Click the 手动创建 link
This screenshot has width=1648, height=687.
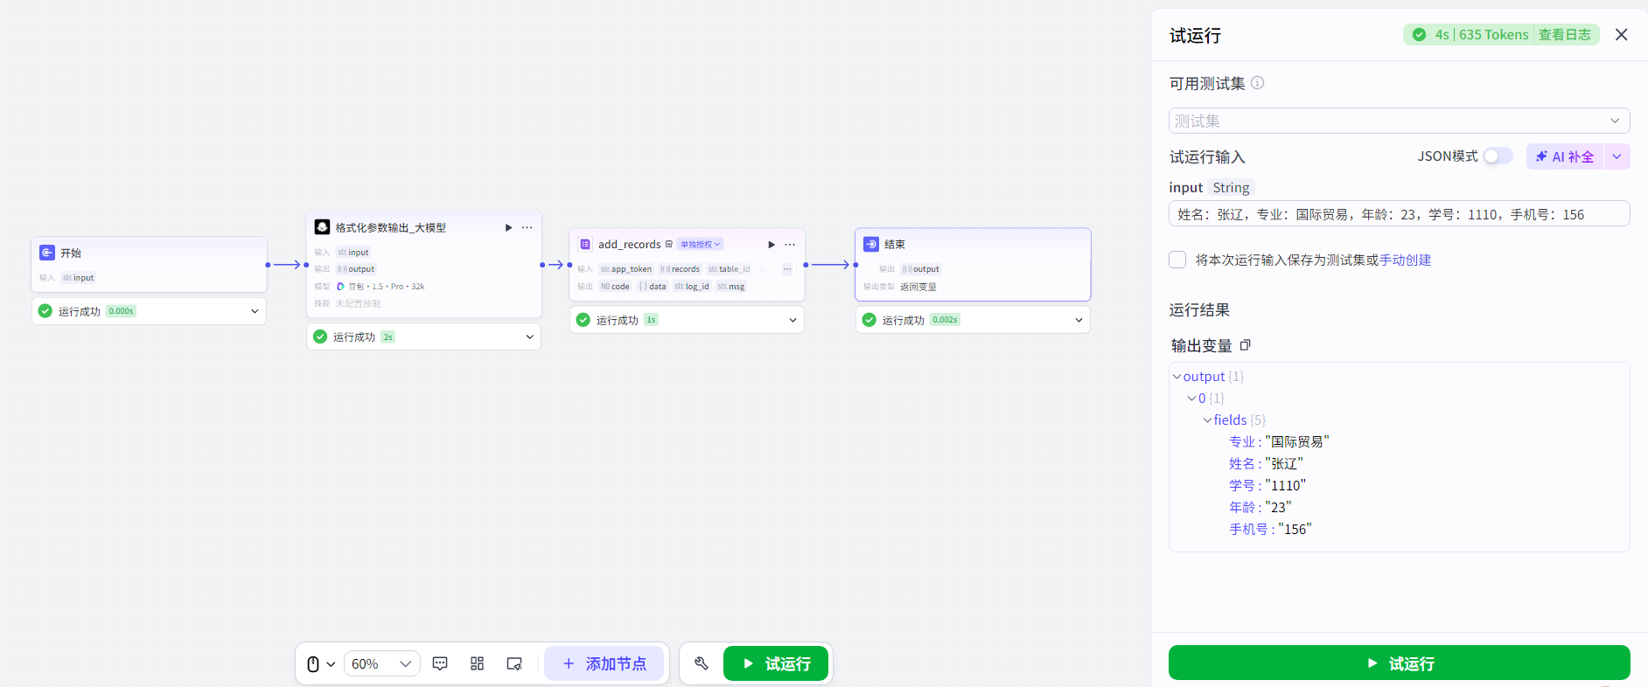[1405, 260]
